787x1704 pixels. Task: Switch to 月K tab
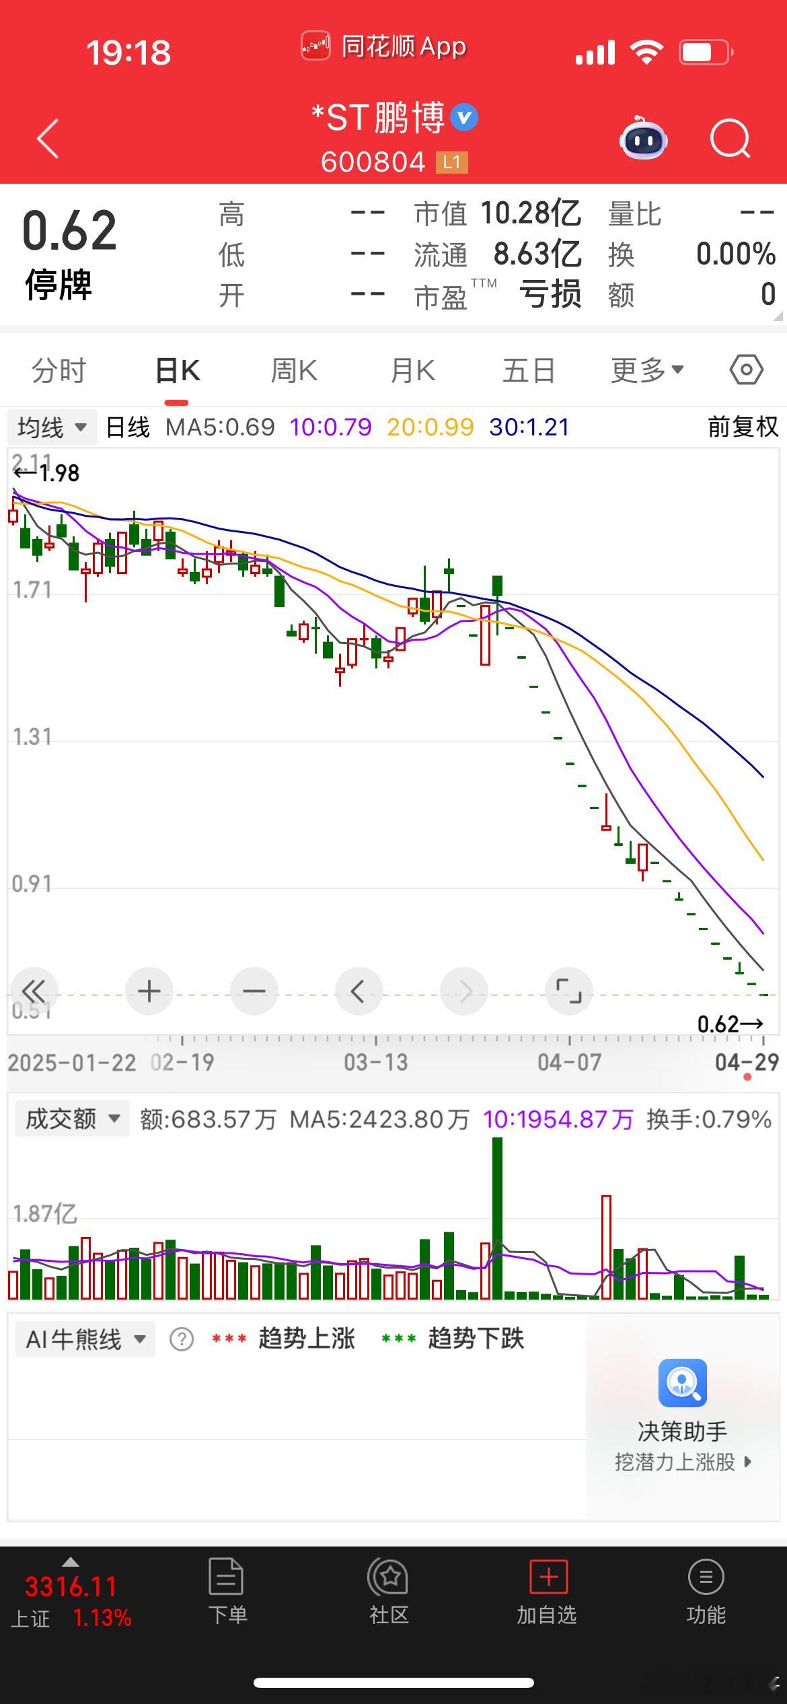pyautogui.click(x=412, y=371)
